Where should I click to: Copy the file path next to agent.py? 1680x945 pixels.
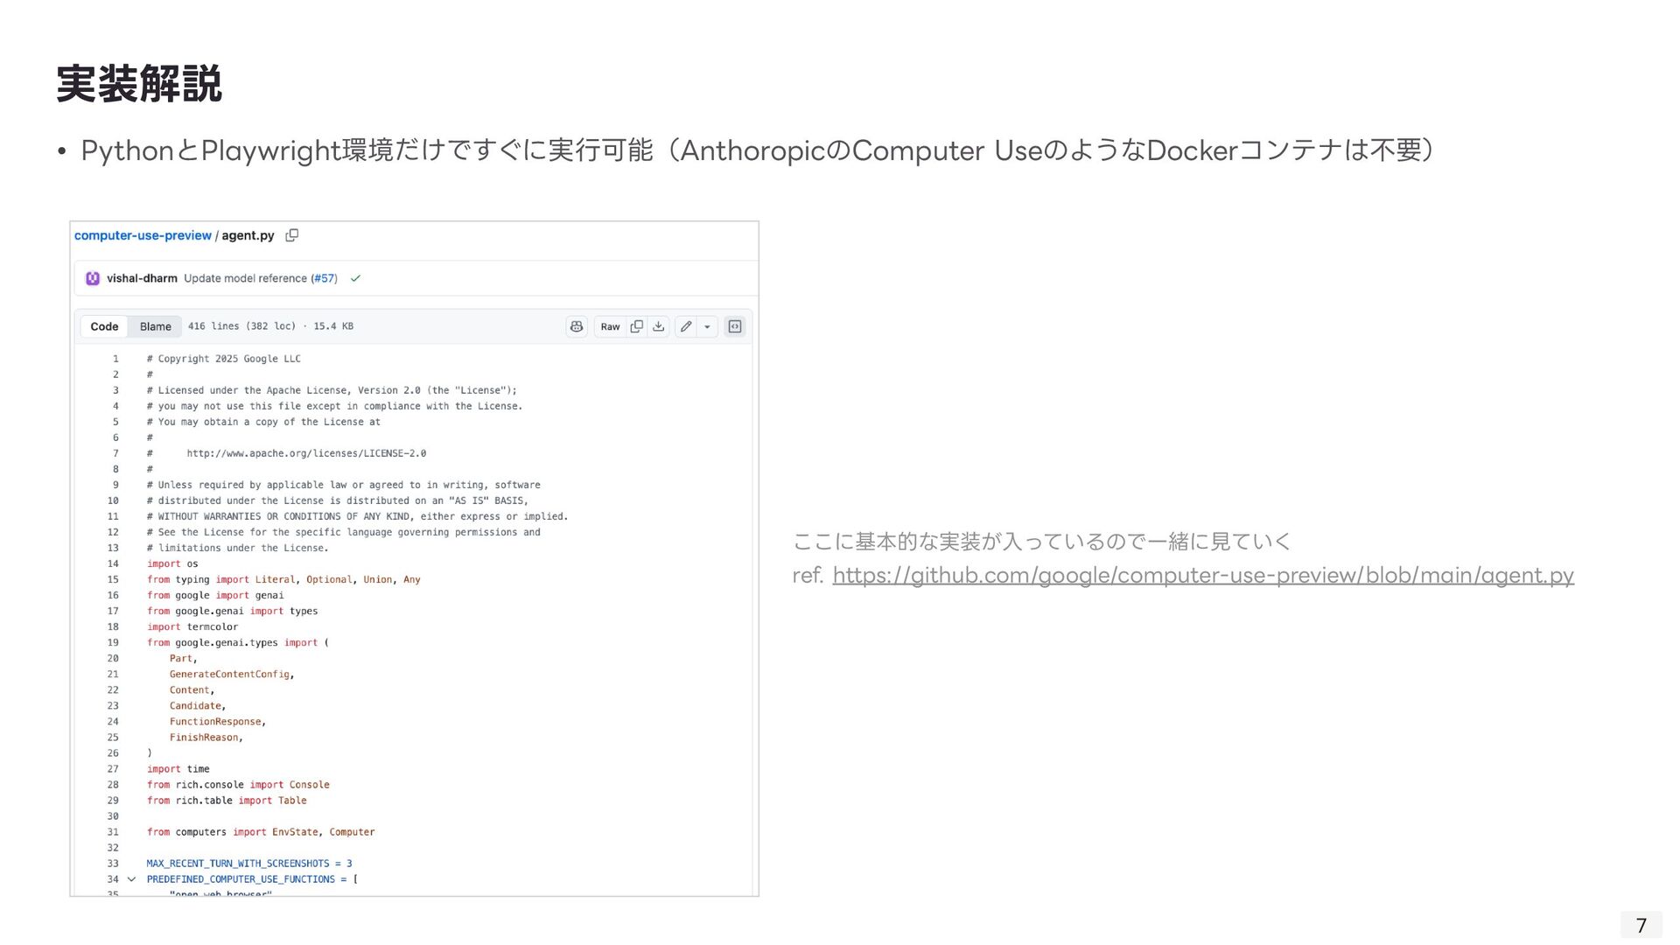pyautogui.click(x=292, y=235)
